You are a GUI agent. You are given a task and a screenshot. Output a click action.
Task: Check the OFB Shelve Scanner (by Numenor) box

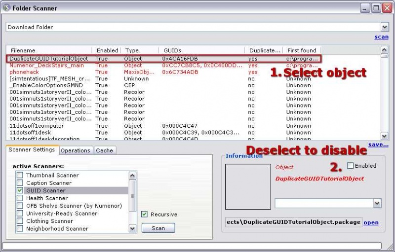(x=20, y=206)
